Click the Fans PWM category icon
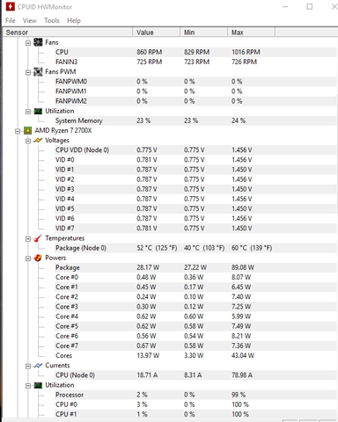 [38, 72]
